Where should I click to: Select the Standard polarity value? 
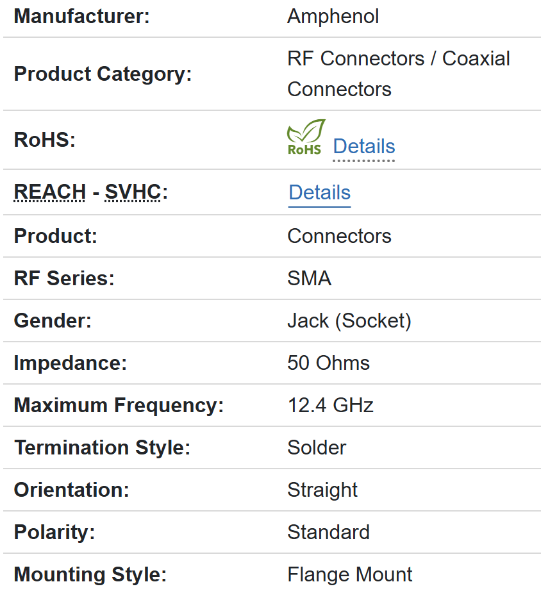tap(328, 532)
